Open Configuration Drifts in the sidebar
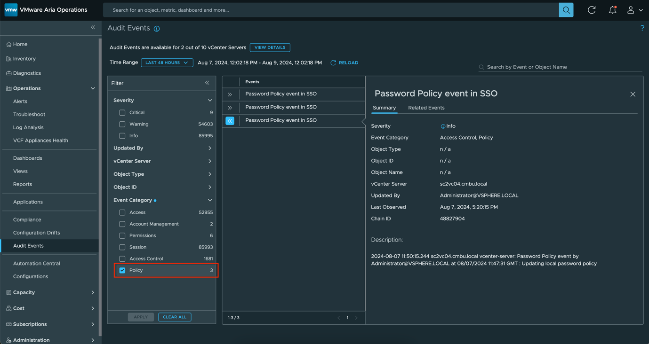The width and height of the screenshot is (649, 344). click(36, 233)
